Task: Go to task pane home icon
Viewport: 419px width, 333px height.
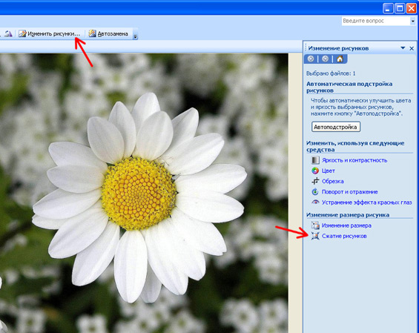Action: pos(340,59)
